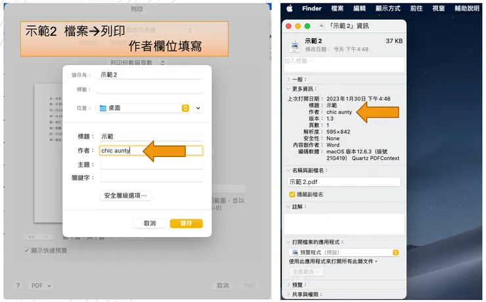
Task: Collapse the 更多資訊 section
Action: coord(288,89)
